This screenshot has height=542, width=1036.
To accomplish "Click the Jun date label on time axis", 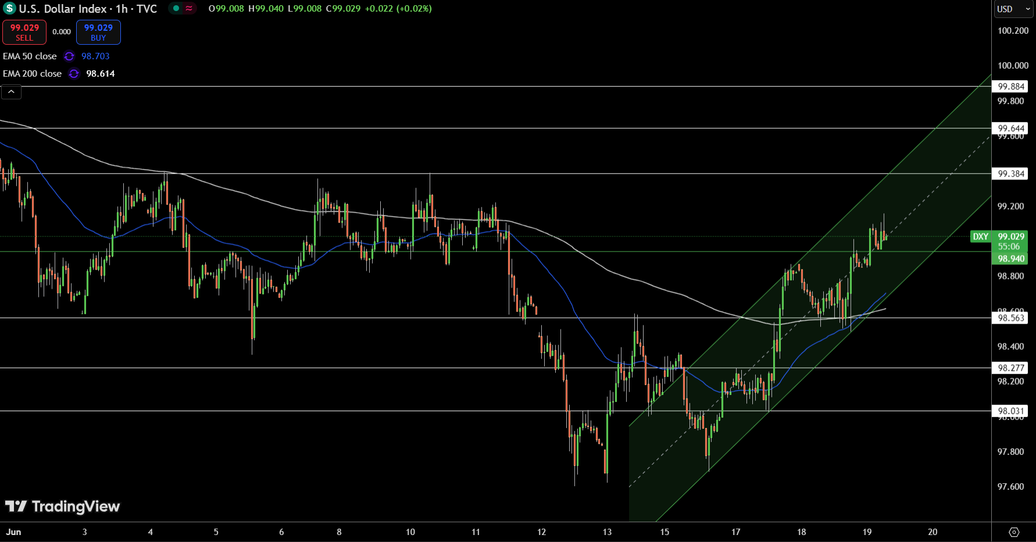I will pyautogui.click(x=13, y=532).
